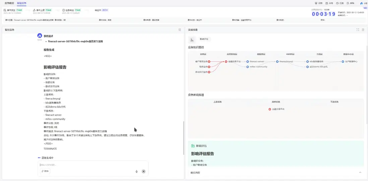
Task: Click the chat panel vertical scrollbar
Action: point(184,137)
